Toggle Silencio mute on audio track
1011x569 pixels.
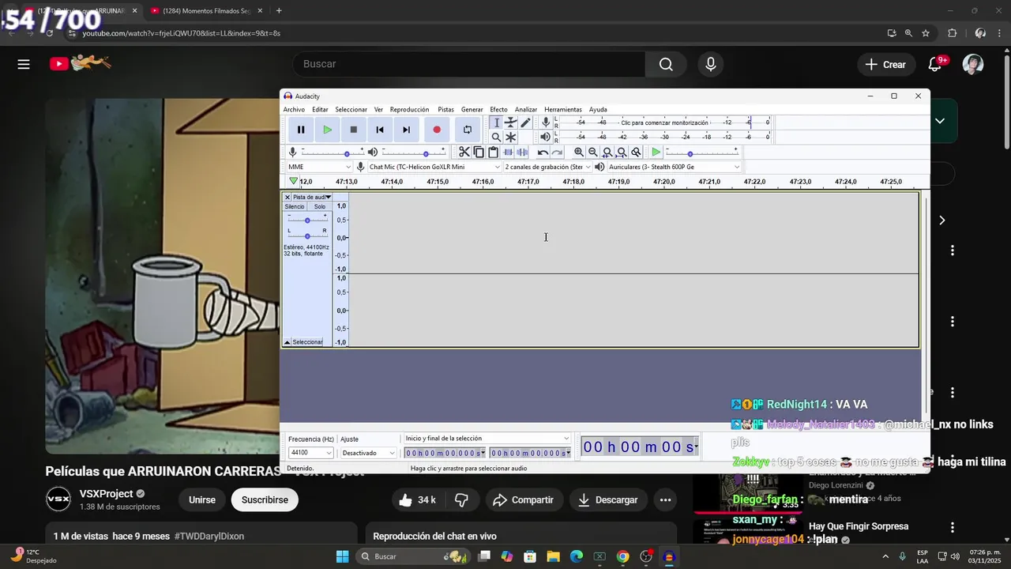click(x=295, y=206)
